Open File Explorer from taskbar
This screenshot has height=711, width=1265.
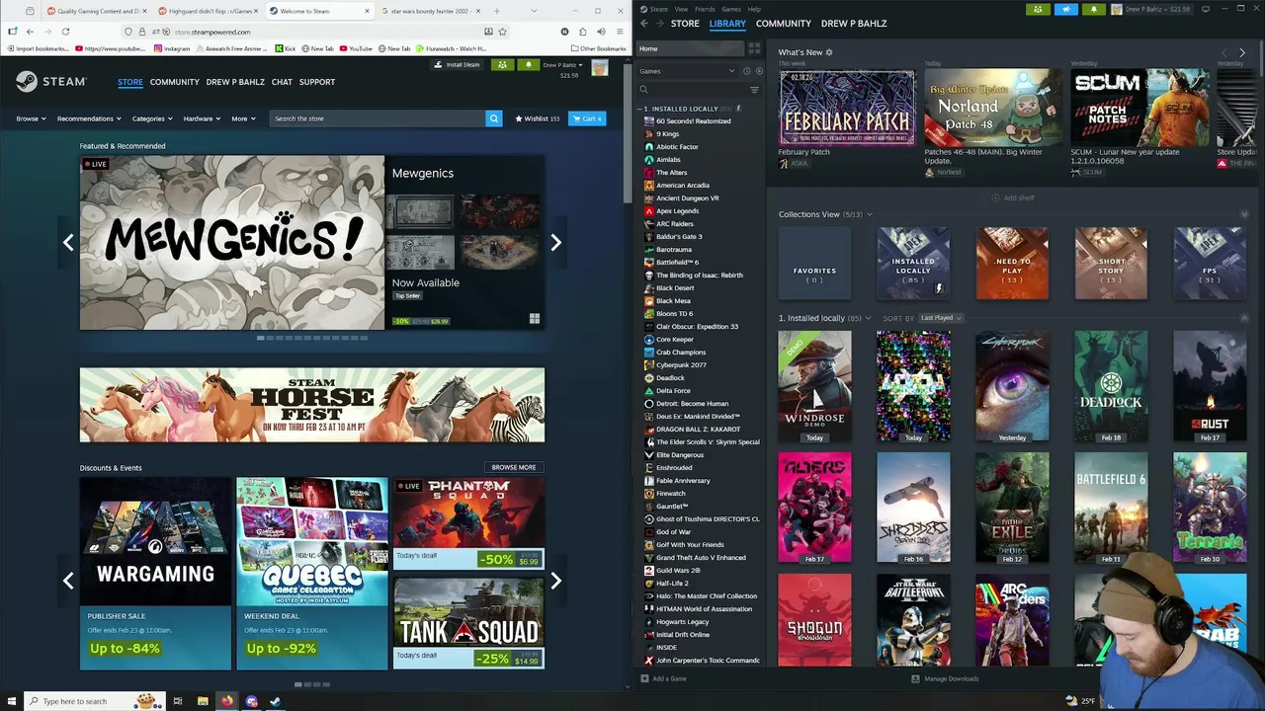pos(203,701)
